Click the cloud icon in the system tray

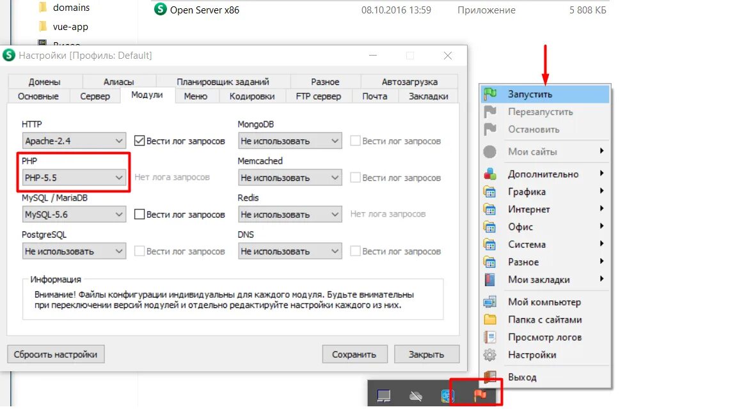(x=415, y=397)
